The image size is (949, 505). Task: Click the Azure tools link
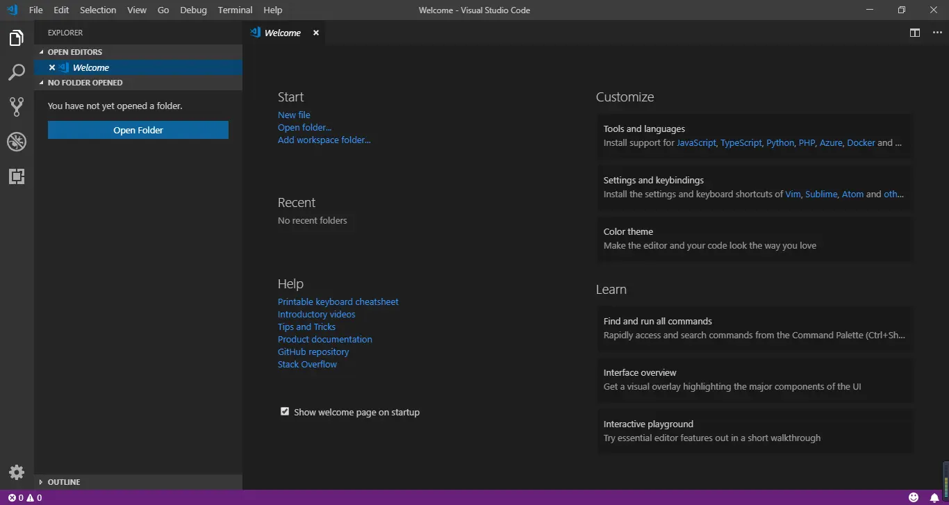pyautogui.click(x=831, y=142)
